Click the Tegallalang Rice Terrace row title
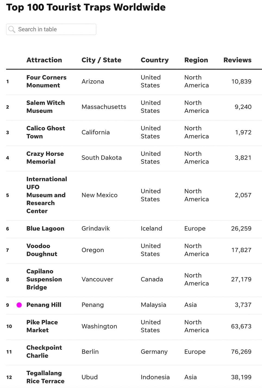Image resolution: width=262 pixels, height=388 pixels. (x=45, y=377)
